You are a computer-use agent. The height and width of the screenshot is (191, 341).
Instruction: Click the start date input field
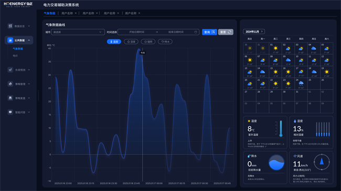(x=137, y=32)
